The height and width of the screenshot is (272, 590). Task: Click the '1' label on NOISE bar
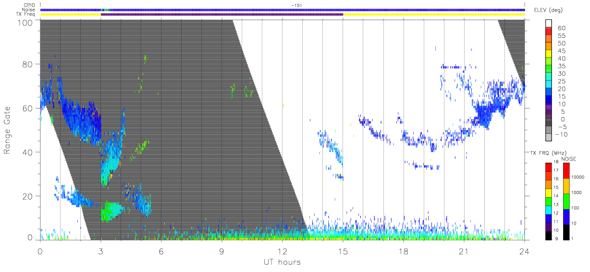pyautogui.click(x=573, y=239)
